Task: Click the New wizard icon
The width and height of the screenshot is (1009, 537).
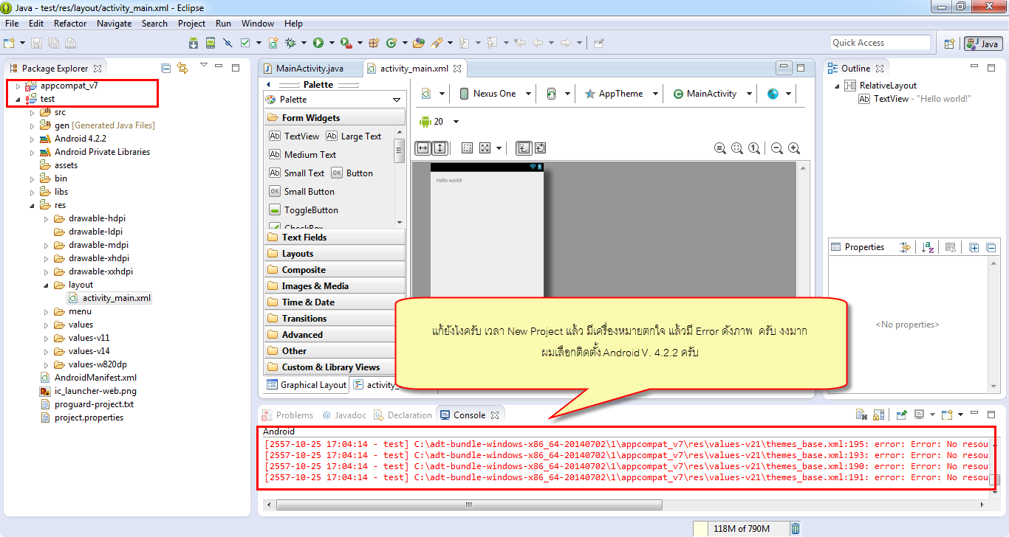Action: click(x=10, y=43)
